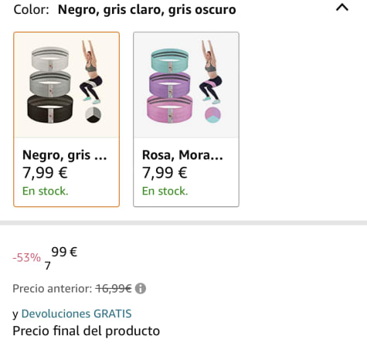Image resolution: width=367 pixels, height=353 pixels.
Task: Collapse the Color section chevron
Action: pyautogui.click(x=342, y=8)
